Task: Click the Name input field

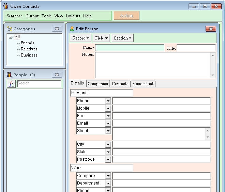Action: (x=130, y=48)
